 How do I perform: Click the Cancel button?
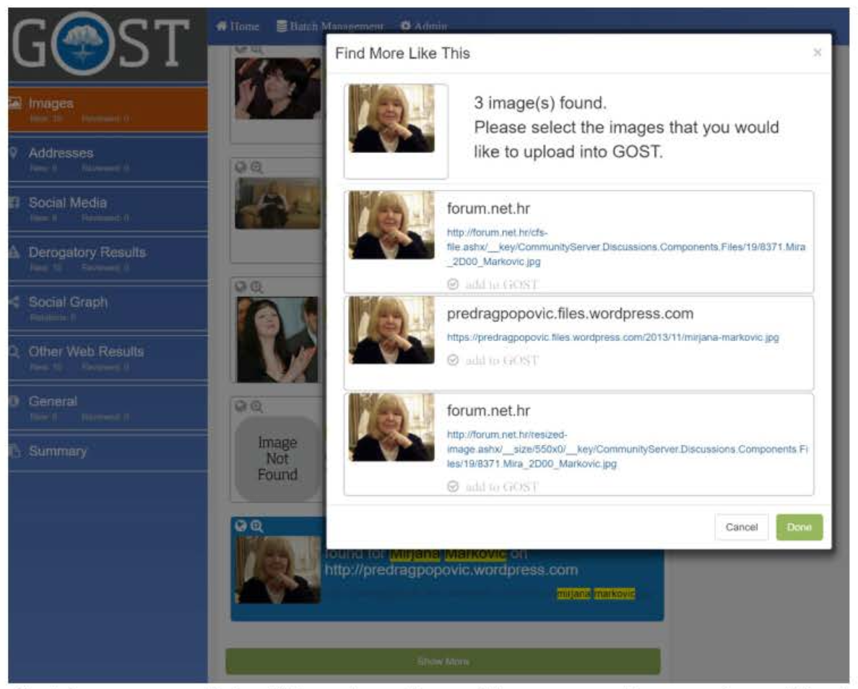click(742, 527)
